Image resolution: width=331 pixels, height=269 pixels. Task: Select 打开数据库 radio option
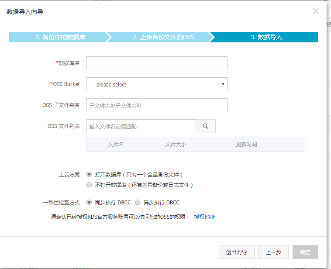click(89, 174)
